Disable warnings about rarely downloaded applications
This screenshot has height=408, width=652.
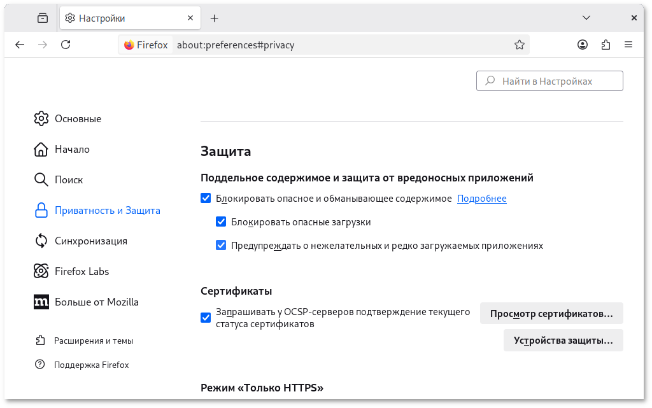point(221,245)
